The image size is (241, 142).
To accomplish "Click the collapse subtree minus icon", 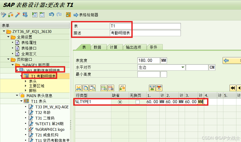I will pyautogui.click(x=42, y=15).
